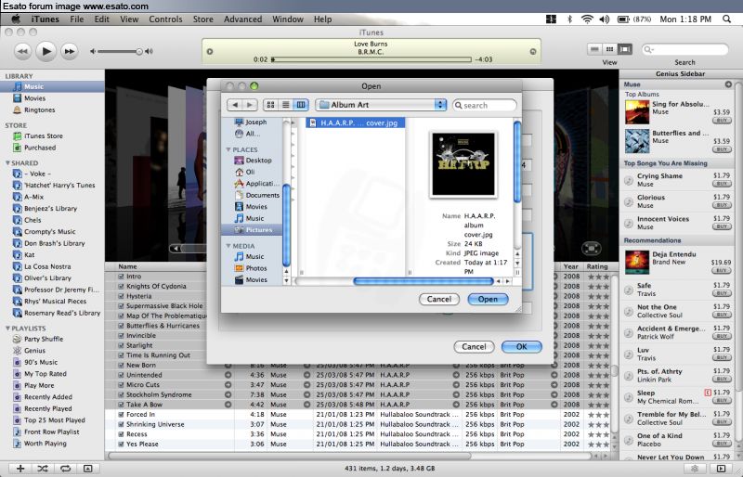Toggle the artwork viewer button
Screen dimensions: 743x477
tap(87, 469)
